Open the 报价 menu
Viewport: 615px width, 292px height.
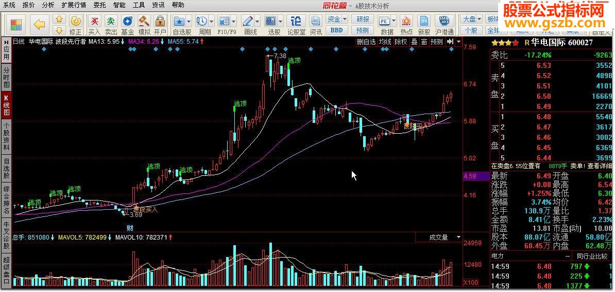tap(29, 5)
